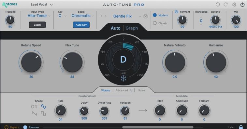Go to previous preset with left arrow

[101, 16]
